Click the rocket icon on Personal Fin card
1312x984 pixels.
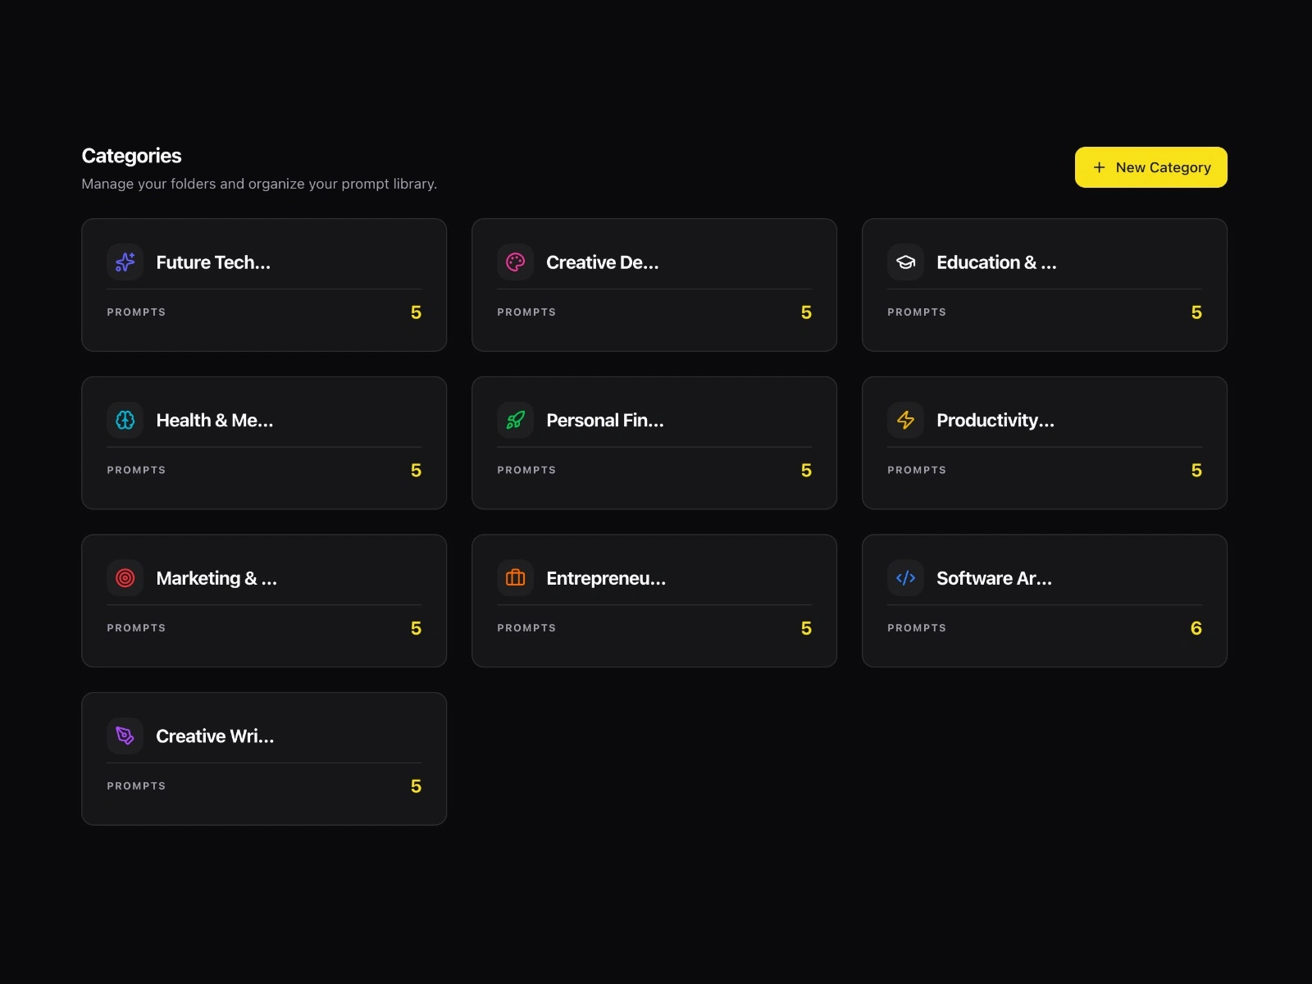point(515,421)
